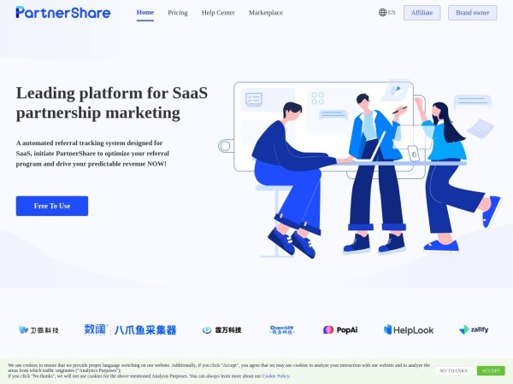Click the Brand owner button
Screen dimensions: 513x384
point(473,13)
